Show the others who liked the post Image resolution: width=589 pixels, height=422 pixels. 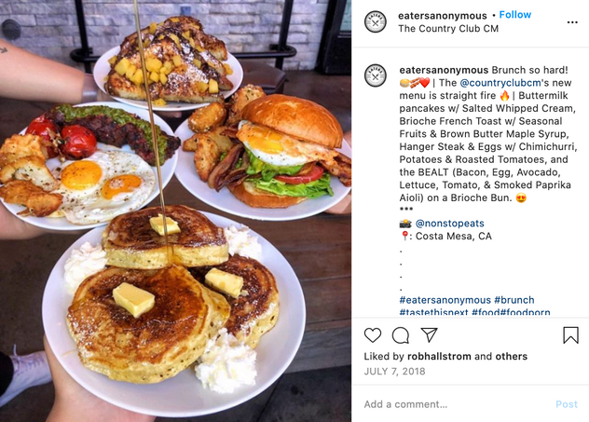click(512, 356)
